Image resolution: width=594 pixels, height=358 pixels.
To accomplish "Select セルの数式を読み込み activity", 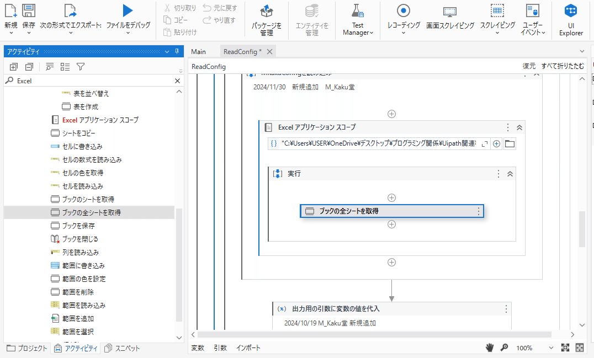I will (86, 160).
